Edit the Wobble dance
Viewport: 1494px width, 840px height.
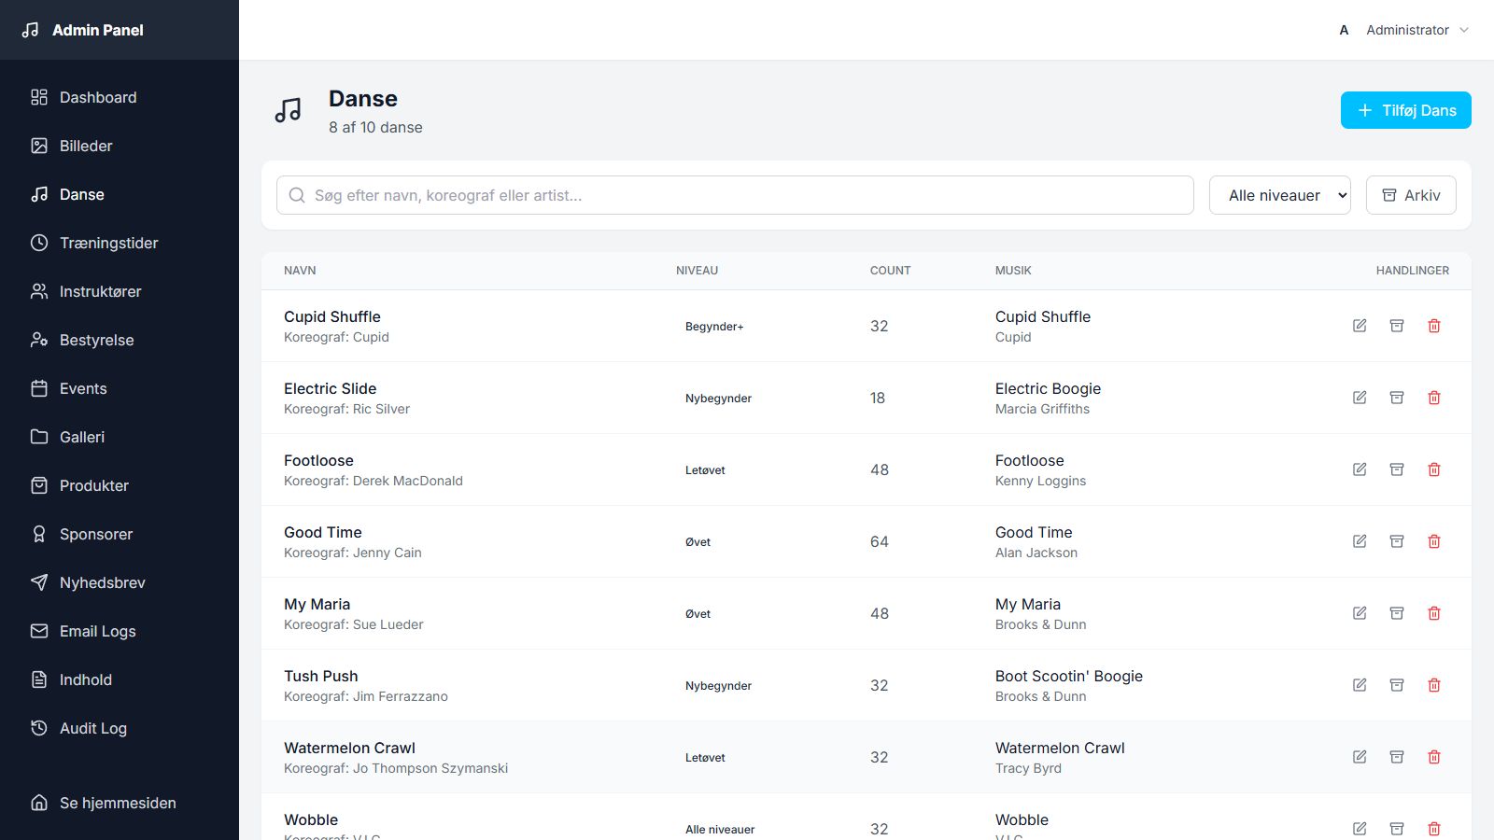[1360, 829]
